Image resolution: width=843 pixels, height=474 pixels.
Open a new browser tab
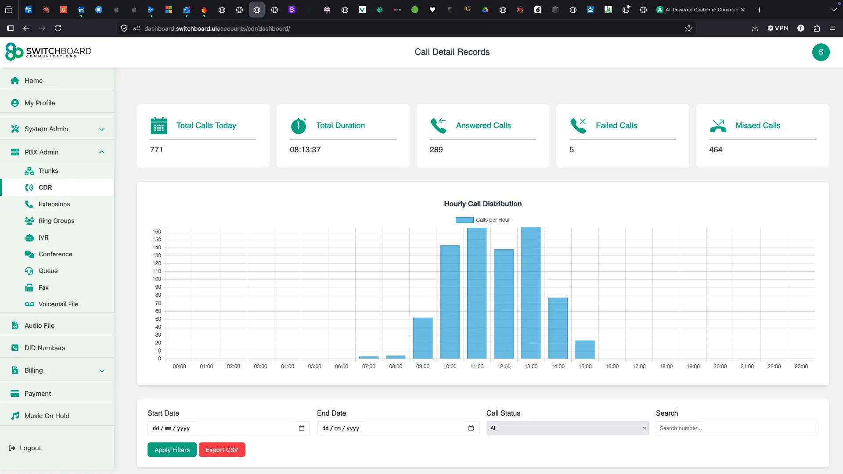click(759, 10)
